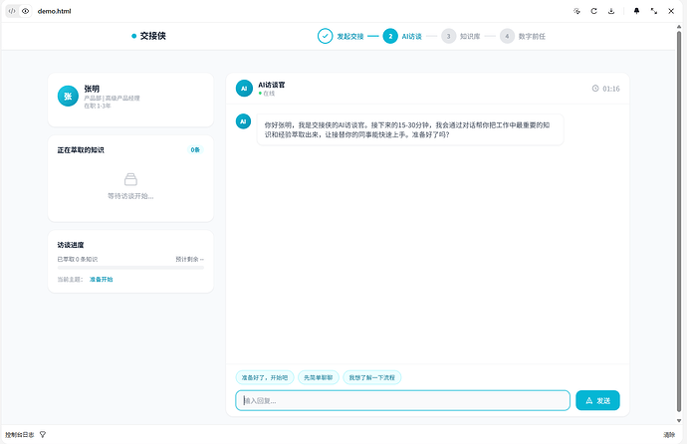Click the console log filter icon
This screenshot has width=687, height=444.
(43, 434)
